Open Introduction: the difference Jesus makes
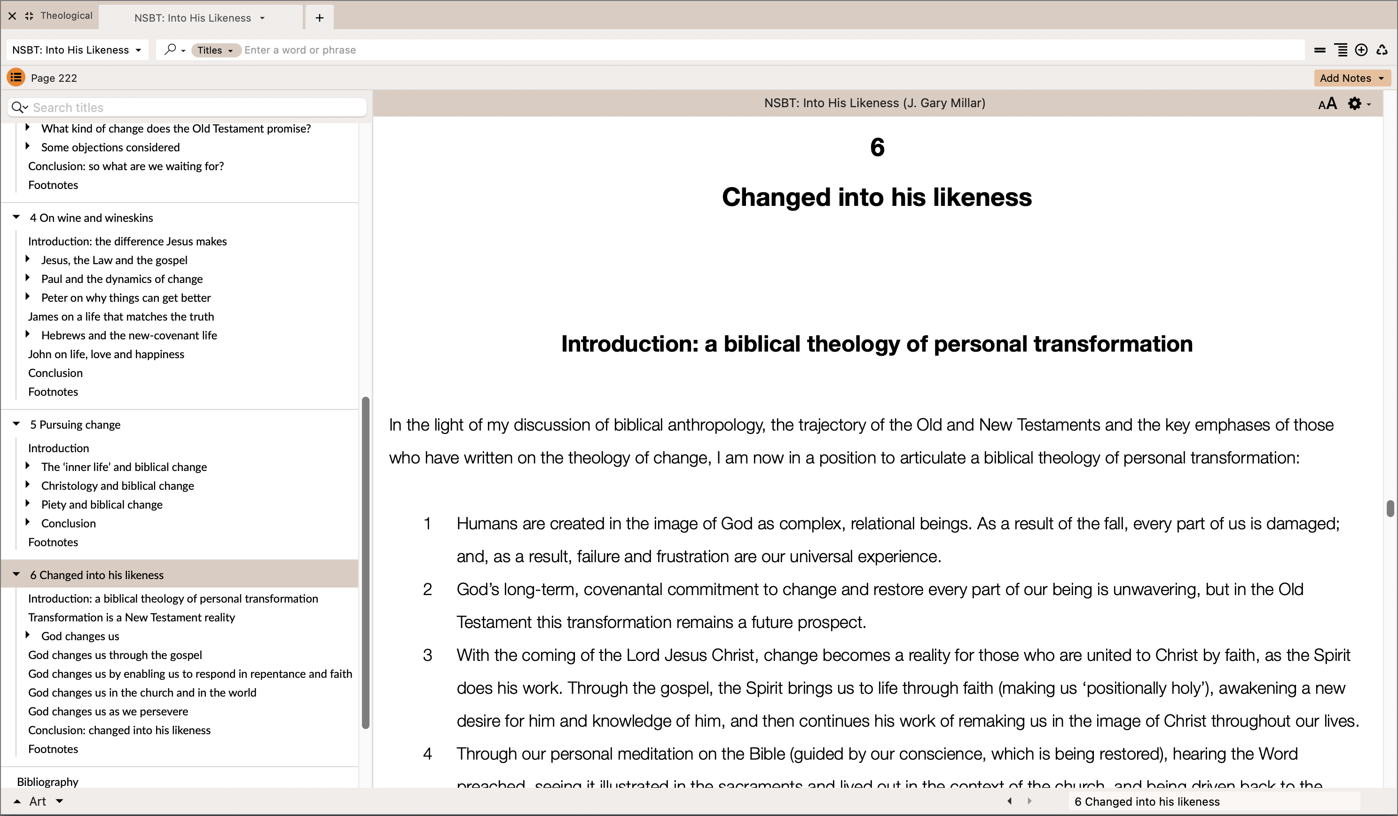This screenshot has width=1398, height=816. pos(127,241)
